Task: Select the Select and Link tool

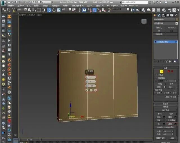Action: click(4, 10)
